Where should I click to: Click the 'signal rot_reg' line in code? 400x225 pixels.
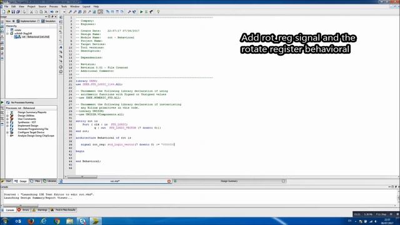tap(127, 144)
